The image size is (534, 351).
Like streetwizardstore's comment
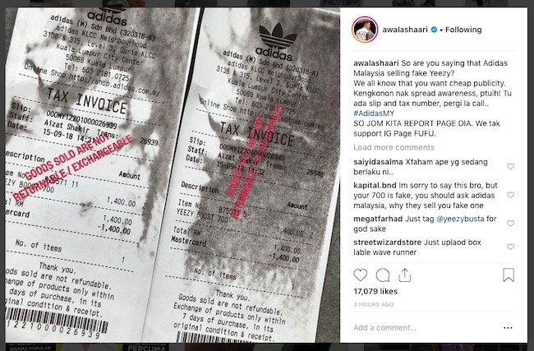pyautogui.click(x=510, y=247)
